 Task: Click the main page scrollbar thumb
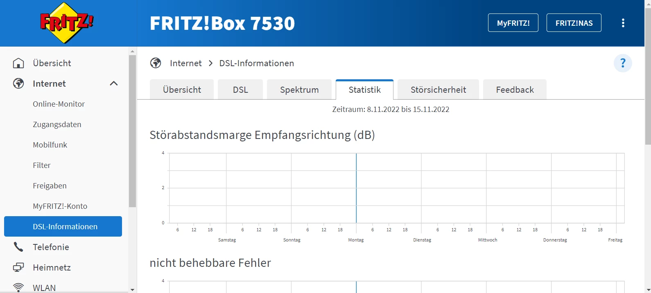[648, 76]
